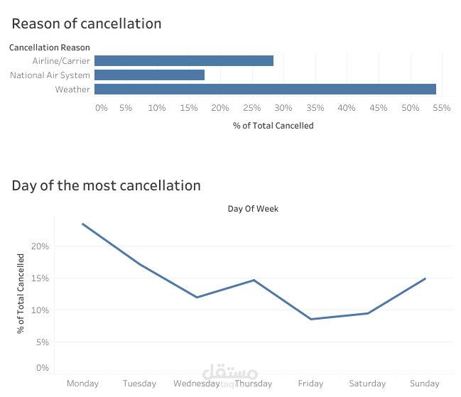Image resolution: width=461 pixels, height=397 pixels.
Task: Click the bar chart's horizontal axis title
Action: tap(273, 126)
